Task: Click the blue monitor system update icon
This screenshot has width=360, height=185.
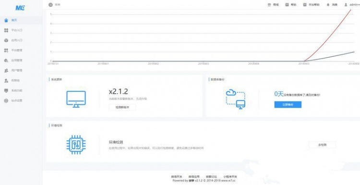Action: [76, 99]
